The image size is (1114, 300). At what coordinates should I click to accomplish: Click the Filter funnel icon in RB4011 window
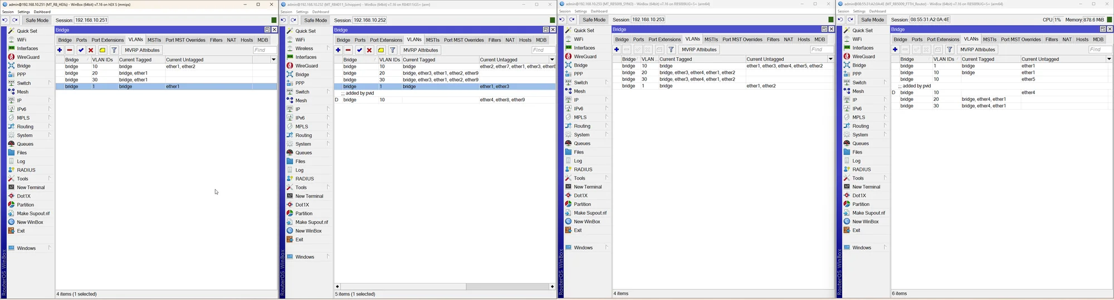tap(393, 50)
